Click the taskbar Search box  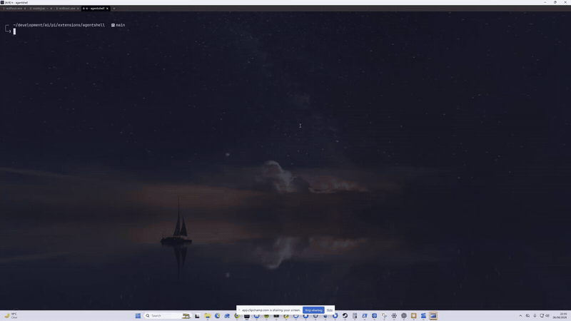[x=168, y=315]
